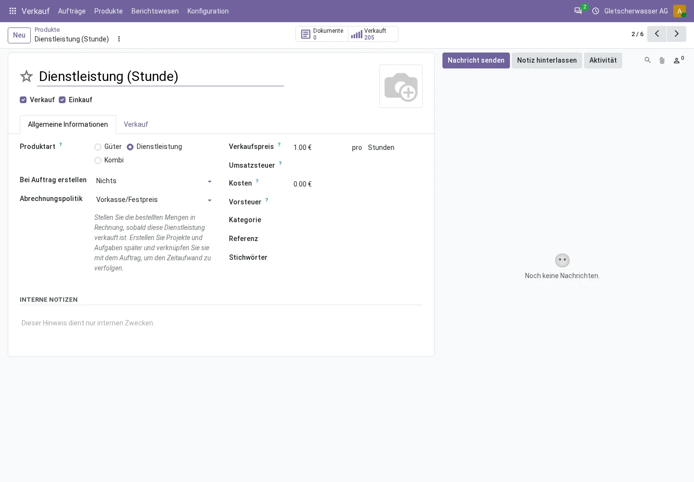Open the conversations chat icon with badge
This screenshot has height=482, width=694.
click(578, 11)
